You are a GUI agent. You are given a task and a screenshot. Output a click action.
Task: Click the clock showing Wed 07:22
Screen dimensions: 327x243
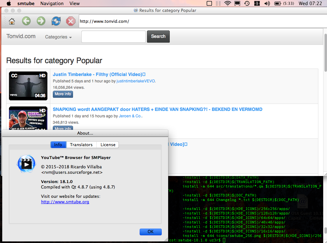click(x=310, y=3)
